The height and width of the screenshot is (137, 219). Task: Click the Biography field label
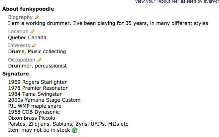pos(20,17)
